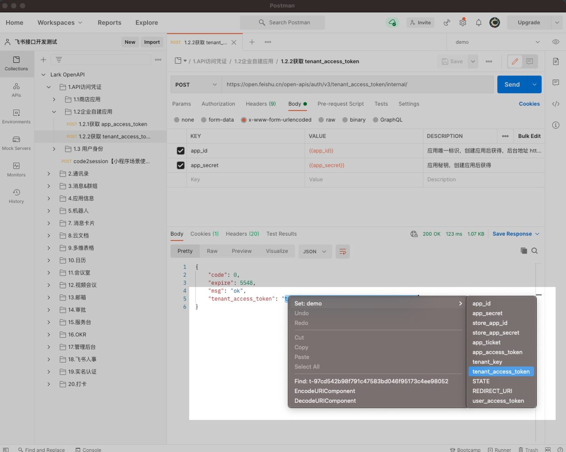The height and width of the screenshot is (452, 566).
Task: Search the response body with magnifier icon
Action: 535,251
